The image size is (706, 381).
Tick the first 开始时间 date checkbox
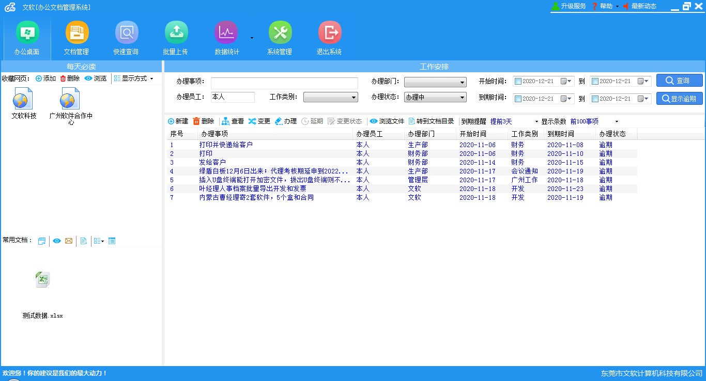coord(518,81)
